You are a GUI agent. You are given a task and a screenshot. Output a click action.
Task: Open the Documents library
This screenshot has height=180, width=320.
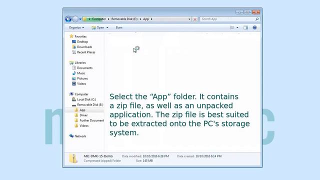tap(84, 68)
